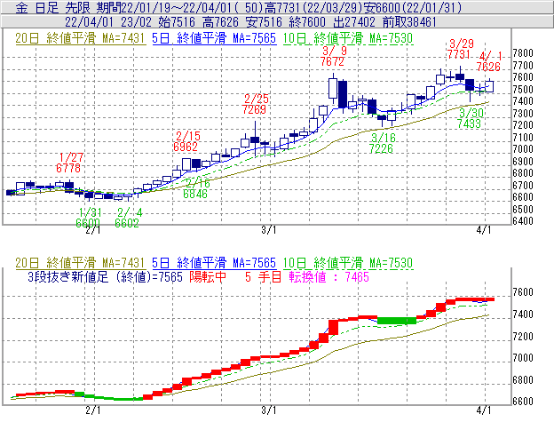Screen dimensions: 554x422
Task: Click the 2/1 date label under lower chart
Action: [93, 410]
